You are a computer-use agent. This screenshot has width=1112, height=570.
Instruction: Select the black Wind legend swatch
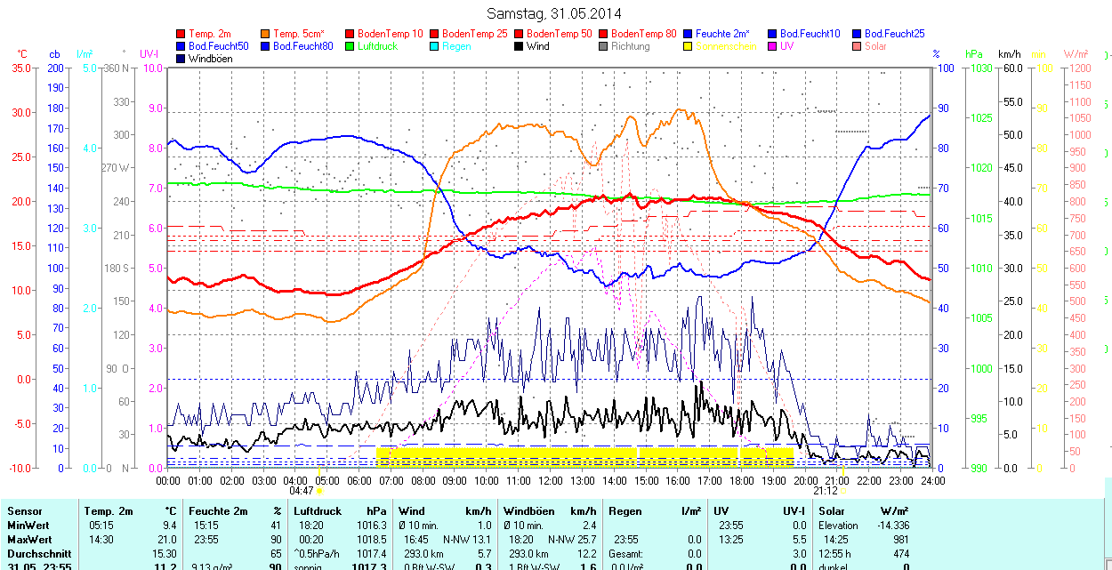[x=519, y=46]
